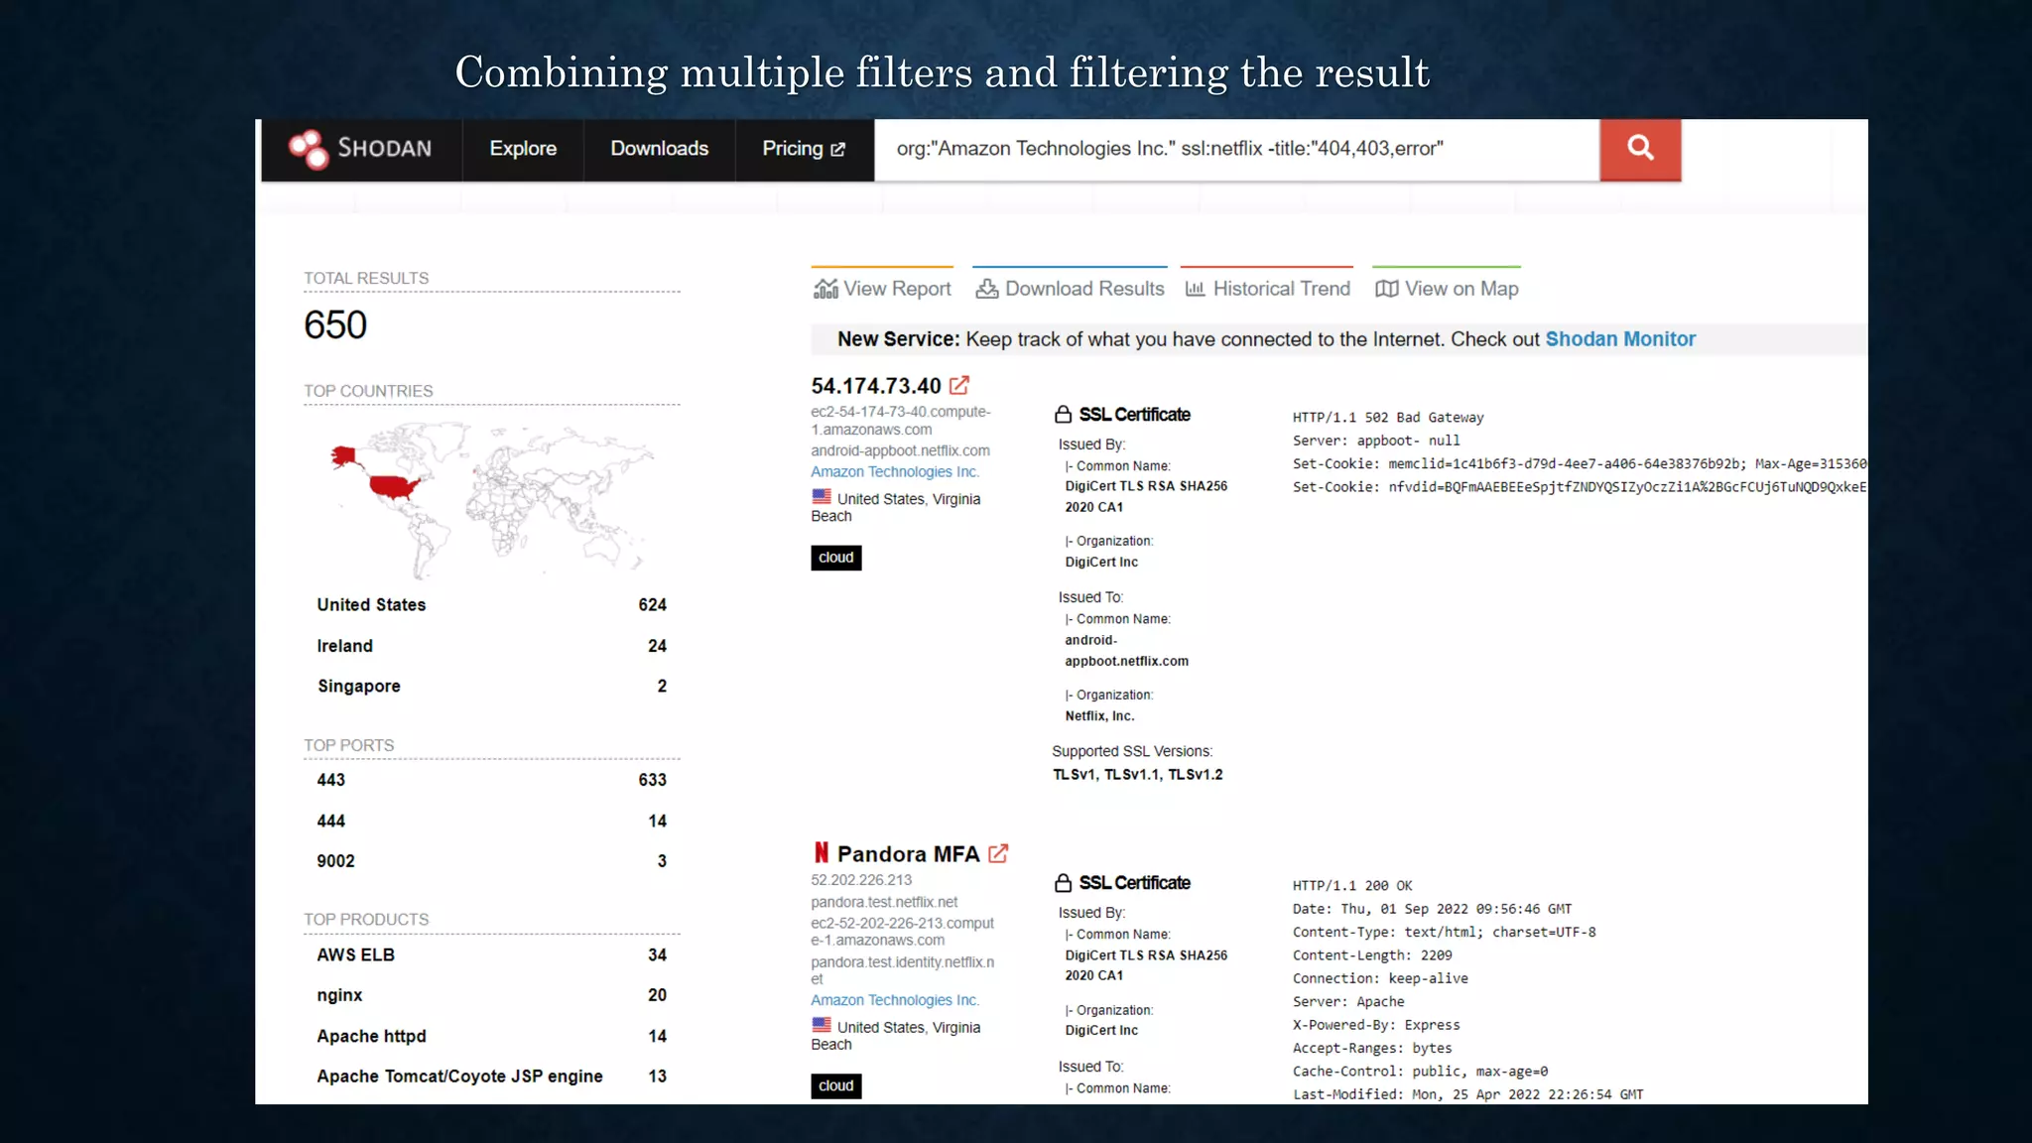Click the lock icon of first SSL Certificate
Image resolution: width=2032 pixels, height=1143 pixels.
click(x=1063, y=415)
